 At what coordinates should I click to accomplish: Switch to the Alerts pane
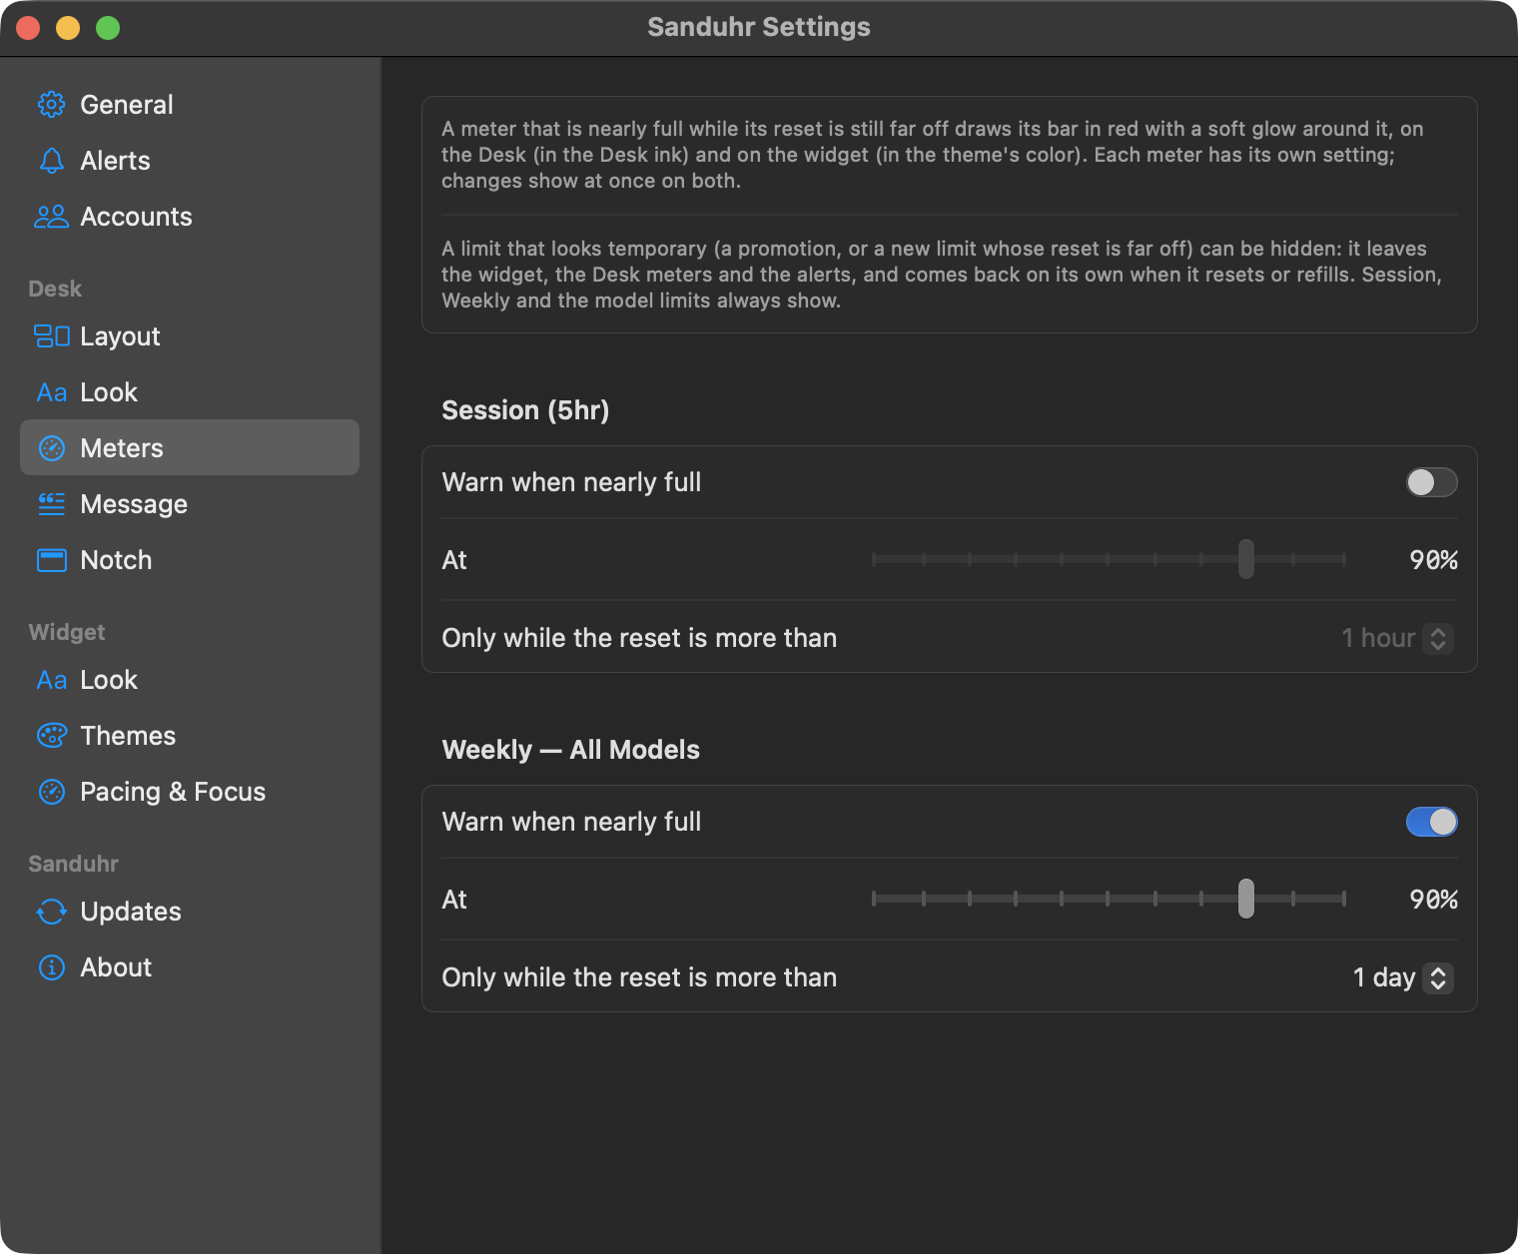[190, 161]
